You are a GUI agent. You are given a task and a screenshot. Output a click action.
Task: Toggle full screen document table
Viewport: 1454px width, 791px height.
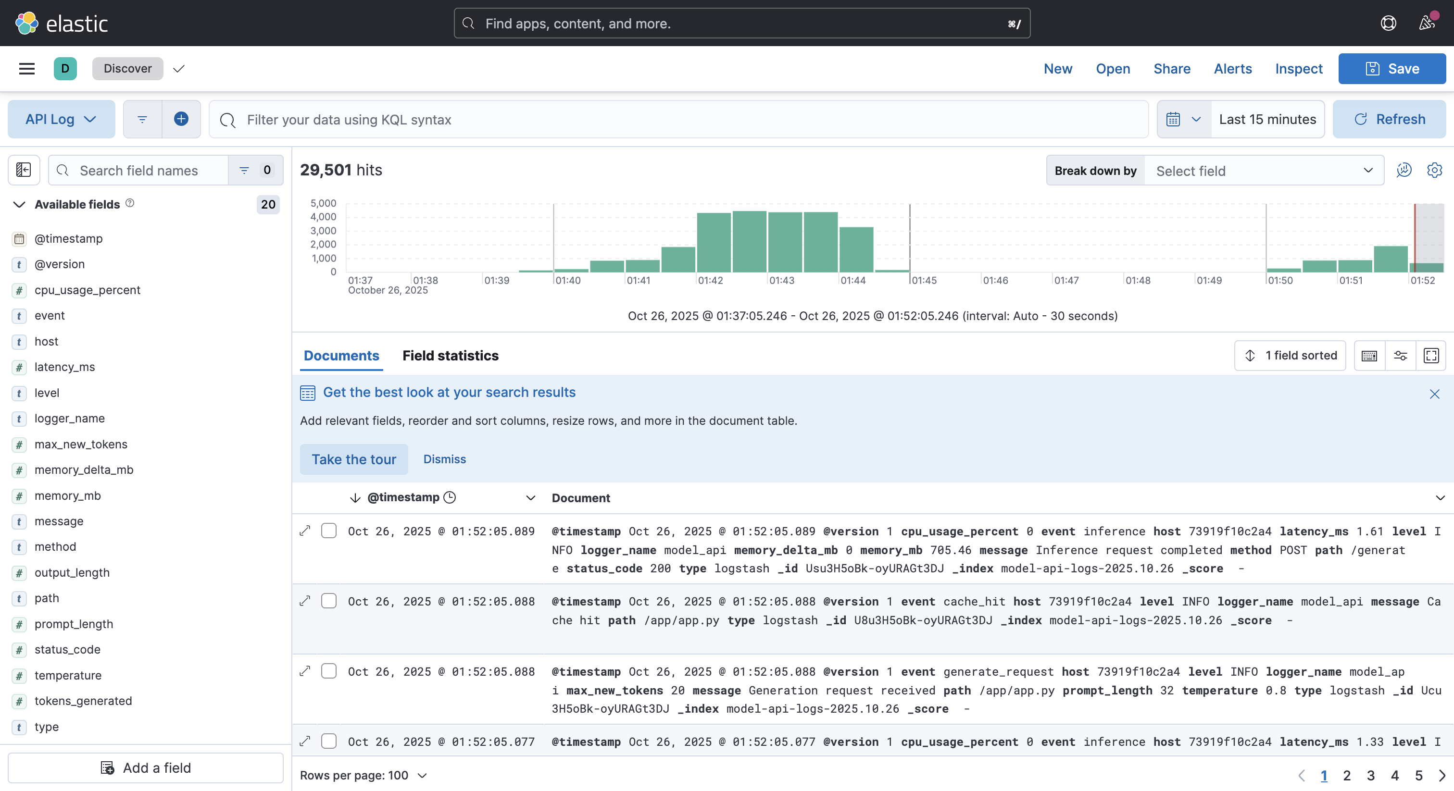(x=1431, y=356)
